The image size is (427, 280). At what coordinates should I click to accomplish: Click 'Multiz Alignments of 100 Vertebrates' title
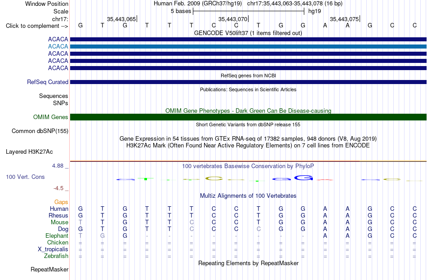coord(248,196)
